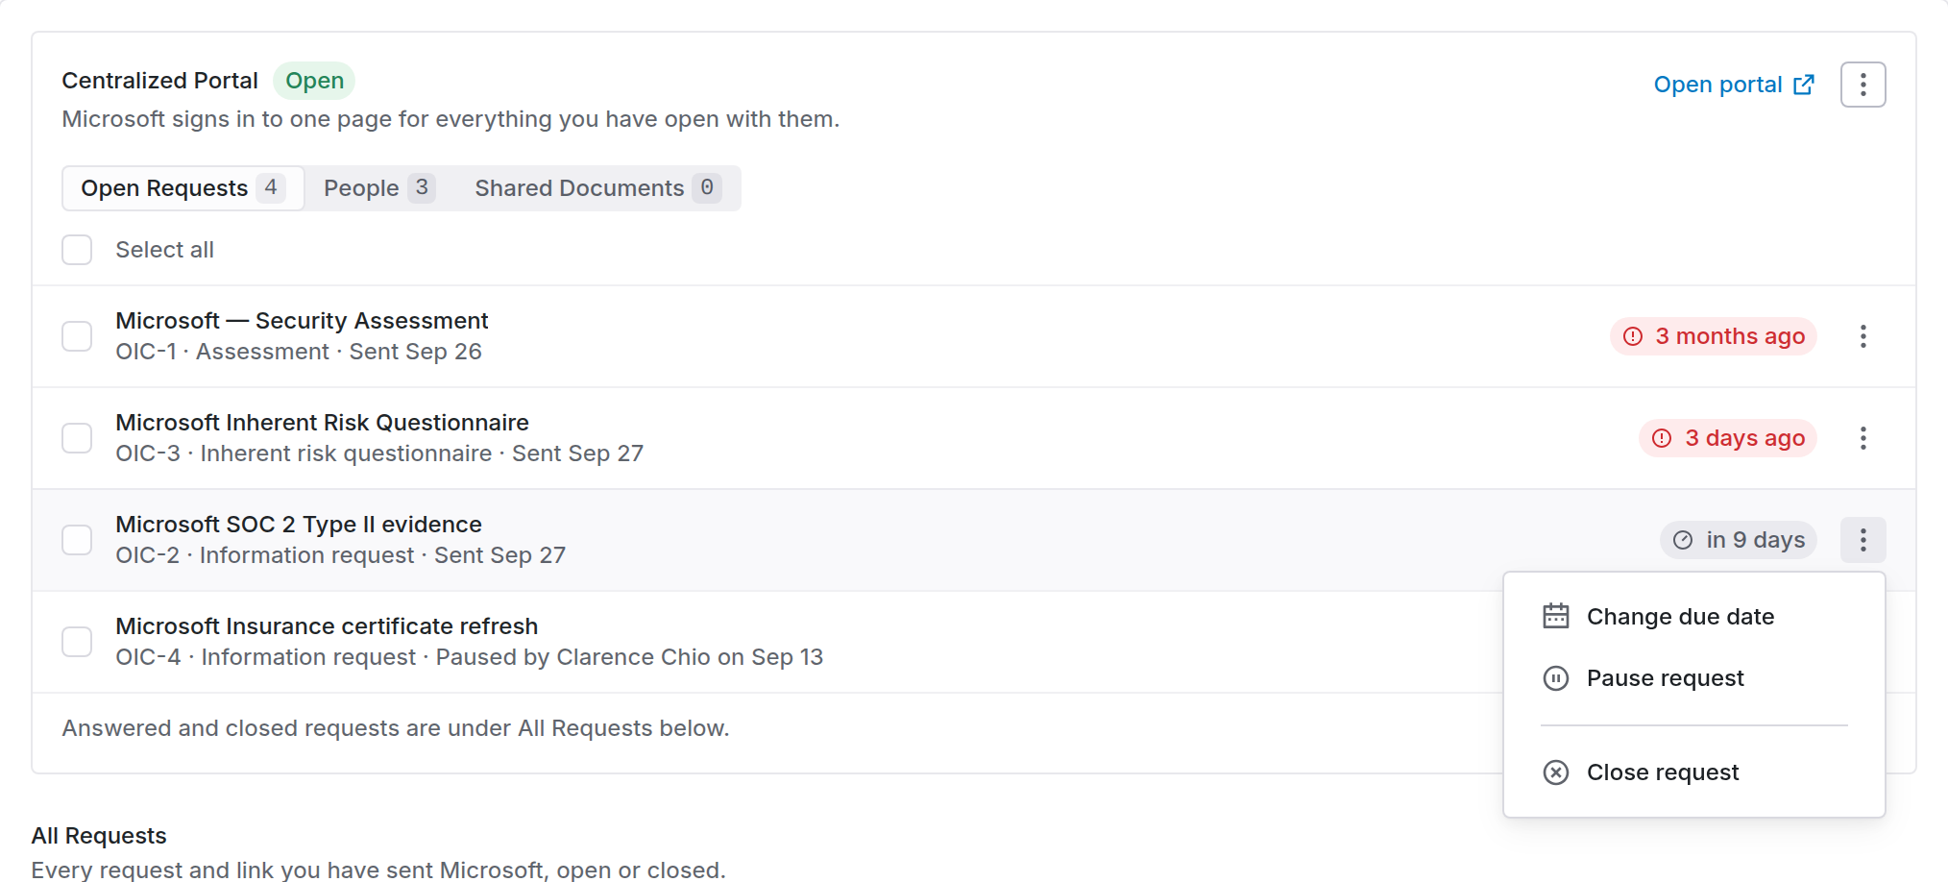Click the All Requests heading
The image size is (1948, 882).
99,836
